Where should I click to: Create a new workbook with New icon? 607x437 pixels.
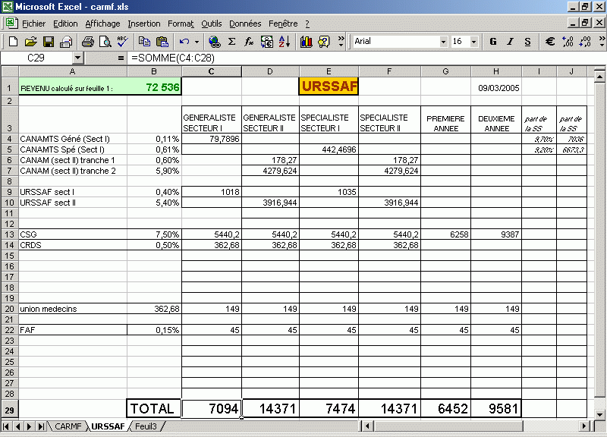click(x=13, y=42)
